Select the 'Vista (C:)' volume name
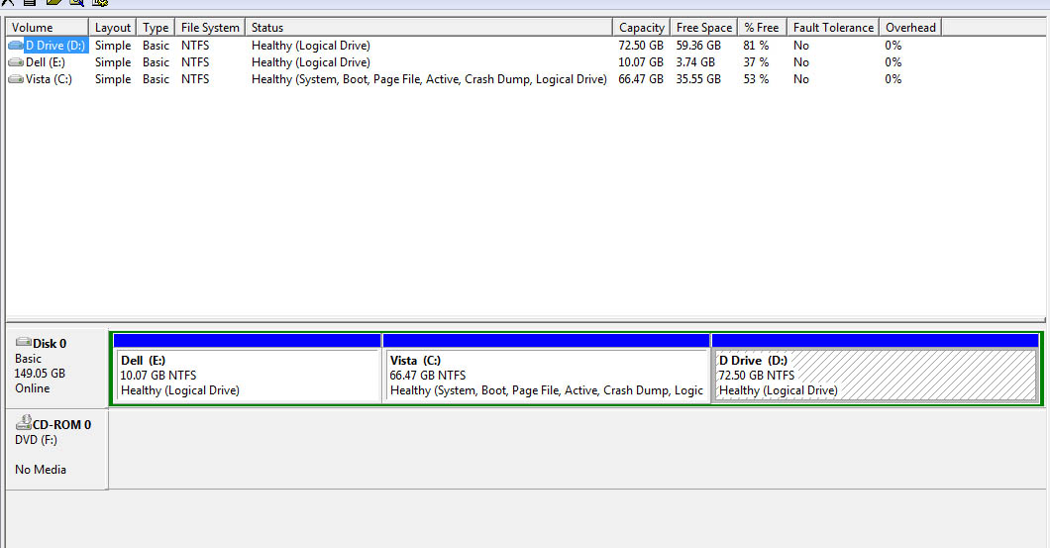The width and height of the screenshot is (1050, 548). pos(49,79)
